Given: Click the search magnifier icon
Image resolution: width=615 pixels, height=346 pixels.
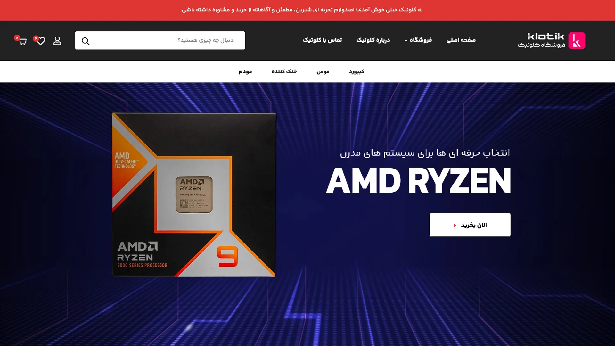Looking at the screenshot, I should 86,41.
